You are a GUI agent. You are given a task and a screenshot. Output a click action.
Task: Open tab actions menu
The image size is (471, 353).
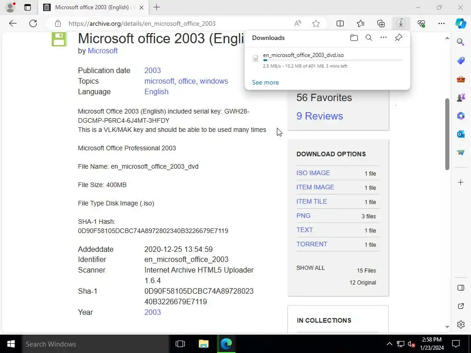(x=27, y=7)
